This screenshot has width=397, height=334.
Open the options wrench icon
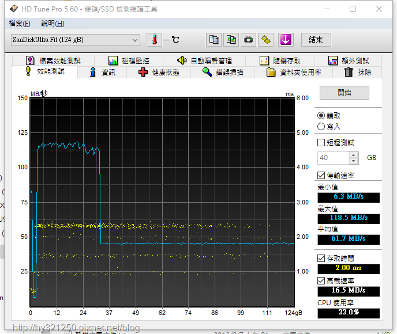(x=265, y=40)
